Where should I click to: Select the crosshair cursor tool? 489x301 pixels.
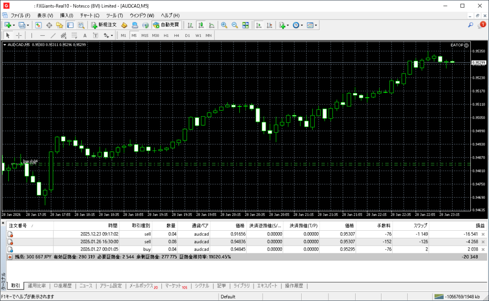coord(19,35)
